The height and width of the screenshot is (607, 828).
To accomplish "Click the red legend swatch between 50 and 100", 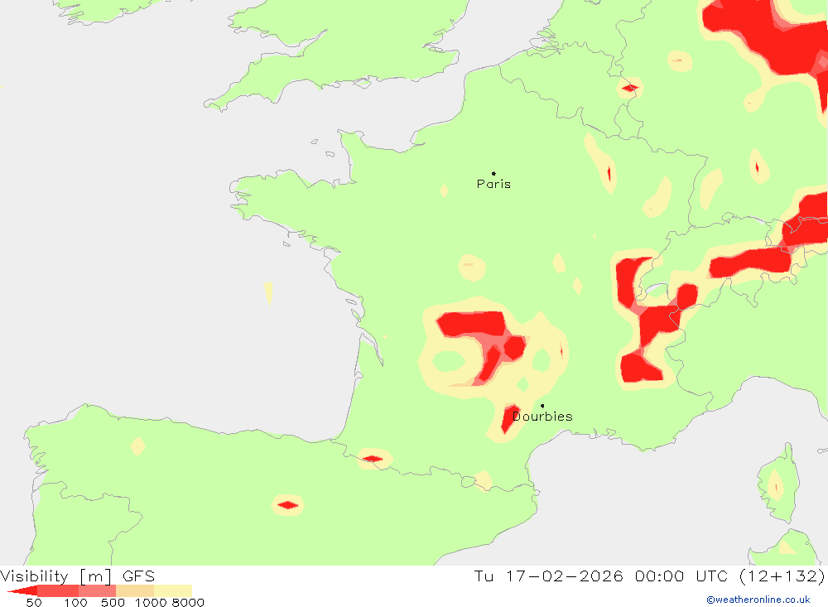I will (58, 590).
